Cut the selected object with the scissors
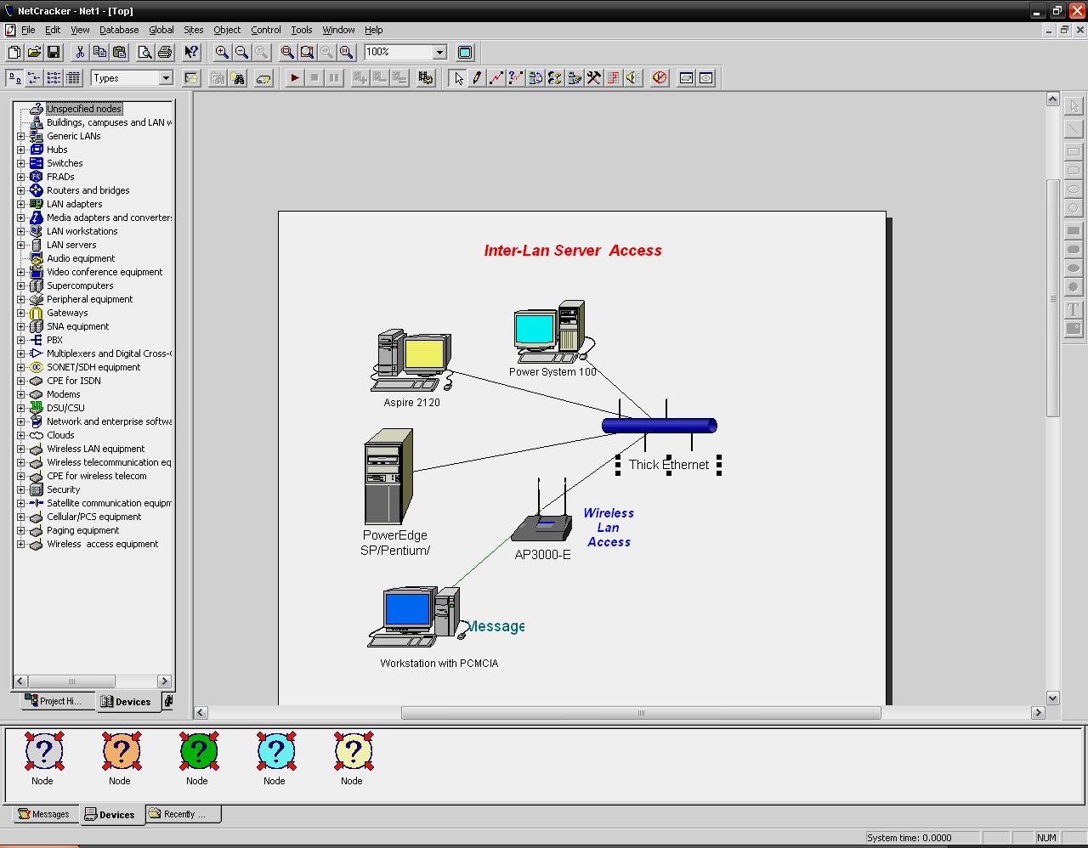The width and height of the screenshot is (1088, 848). point(80,53)
